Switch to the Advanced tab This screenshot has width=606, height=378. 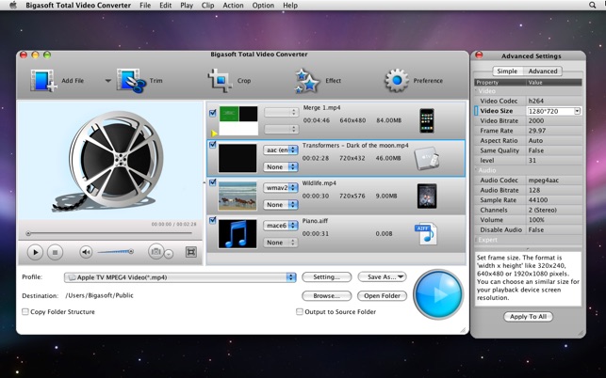[542, 71]
